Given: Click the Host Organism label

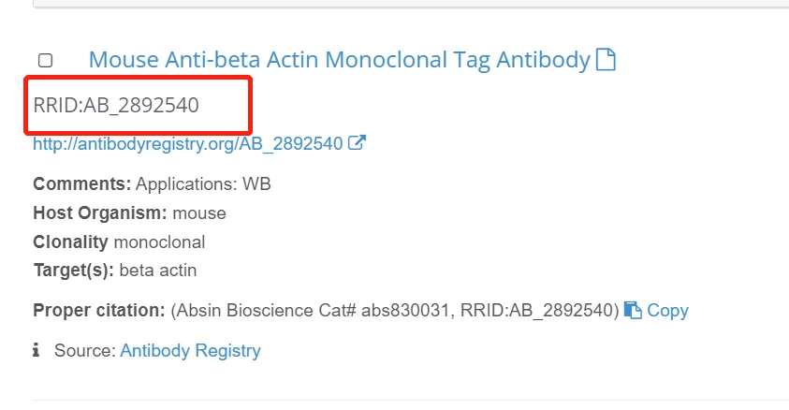Looking at the screenshot, I should [x=100, y=212].
